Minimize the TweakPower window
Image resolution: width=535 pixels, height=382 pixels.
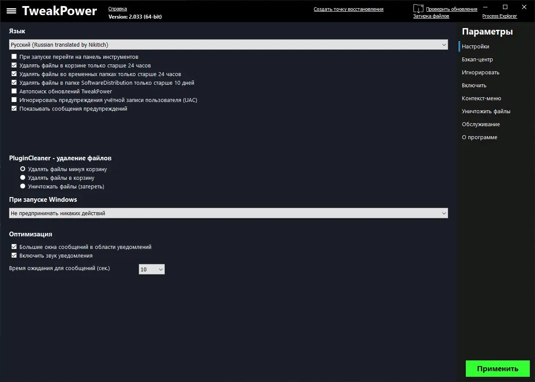pyautogui.click(x=486, y=7)
